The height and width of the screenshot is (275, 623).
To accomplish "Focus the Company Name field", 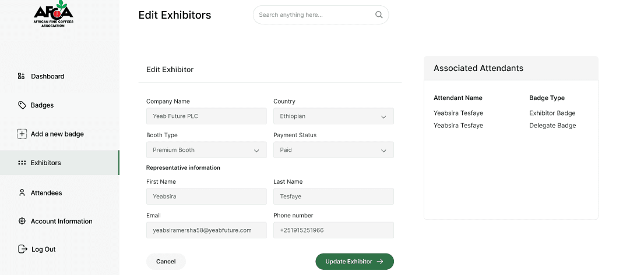I will coord(206,116).
